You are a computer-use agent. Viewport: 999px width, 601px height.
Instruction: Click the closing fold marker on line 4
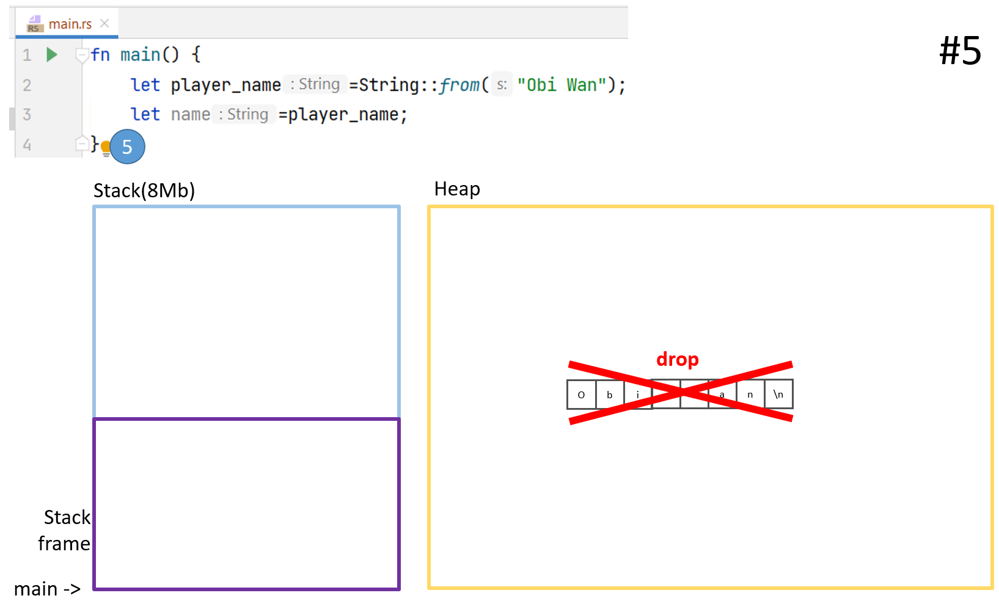pos(81,144)
